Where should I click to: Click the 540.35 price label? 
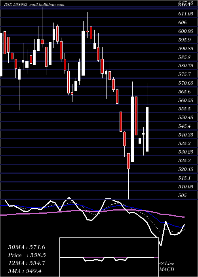pyautogui.click(x=186, y=135)
